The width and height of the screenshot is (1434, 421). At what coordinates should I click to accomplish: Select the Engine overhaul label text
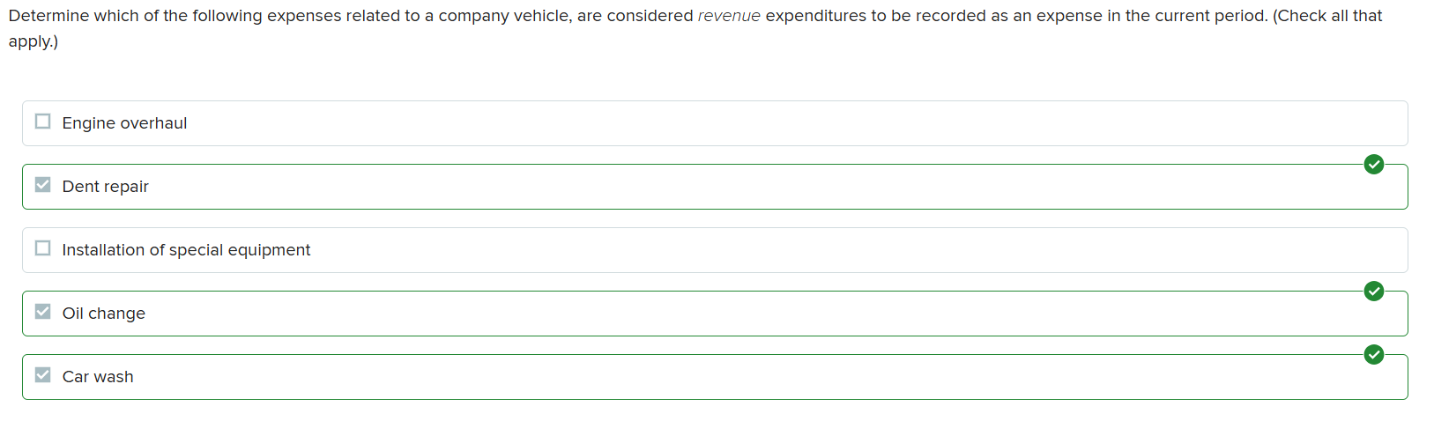point(124,123)
